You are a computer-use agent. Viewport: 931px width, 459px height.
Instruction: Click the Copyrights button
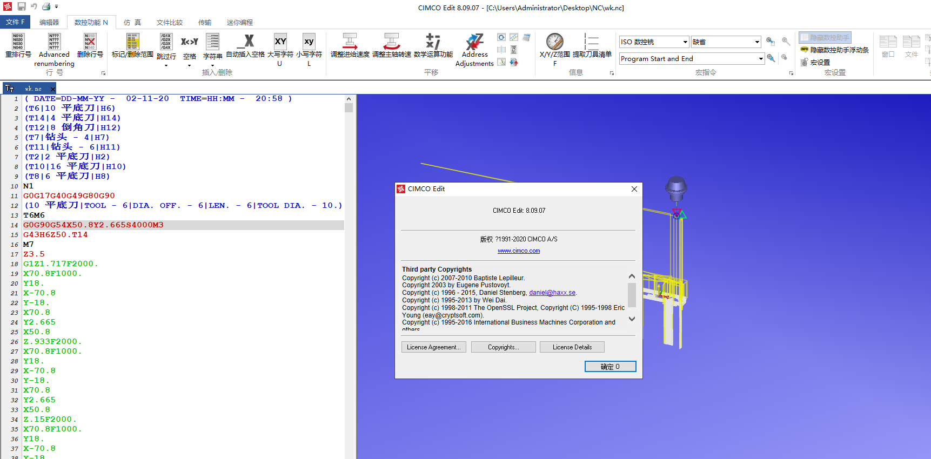(x=504, y=347)
